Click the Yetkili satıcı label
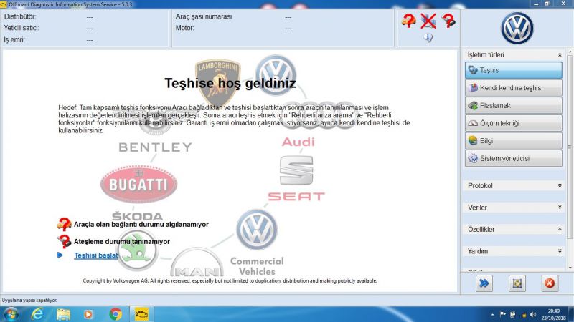This screenshot has width=574, height=322. (x=22, y=28)
